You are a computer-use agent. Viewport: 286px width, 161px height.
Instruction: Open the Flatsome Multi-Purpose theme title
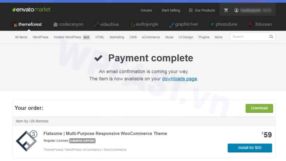tap(105, 134)
